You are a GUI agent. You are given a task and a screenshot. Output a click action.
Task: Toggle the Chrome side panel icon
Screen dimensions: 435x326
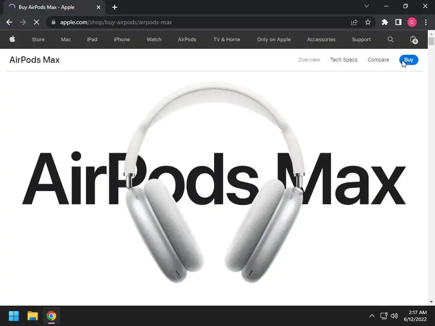398,22
